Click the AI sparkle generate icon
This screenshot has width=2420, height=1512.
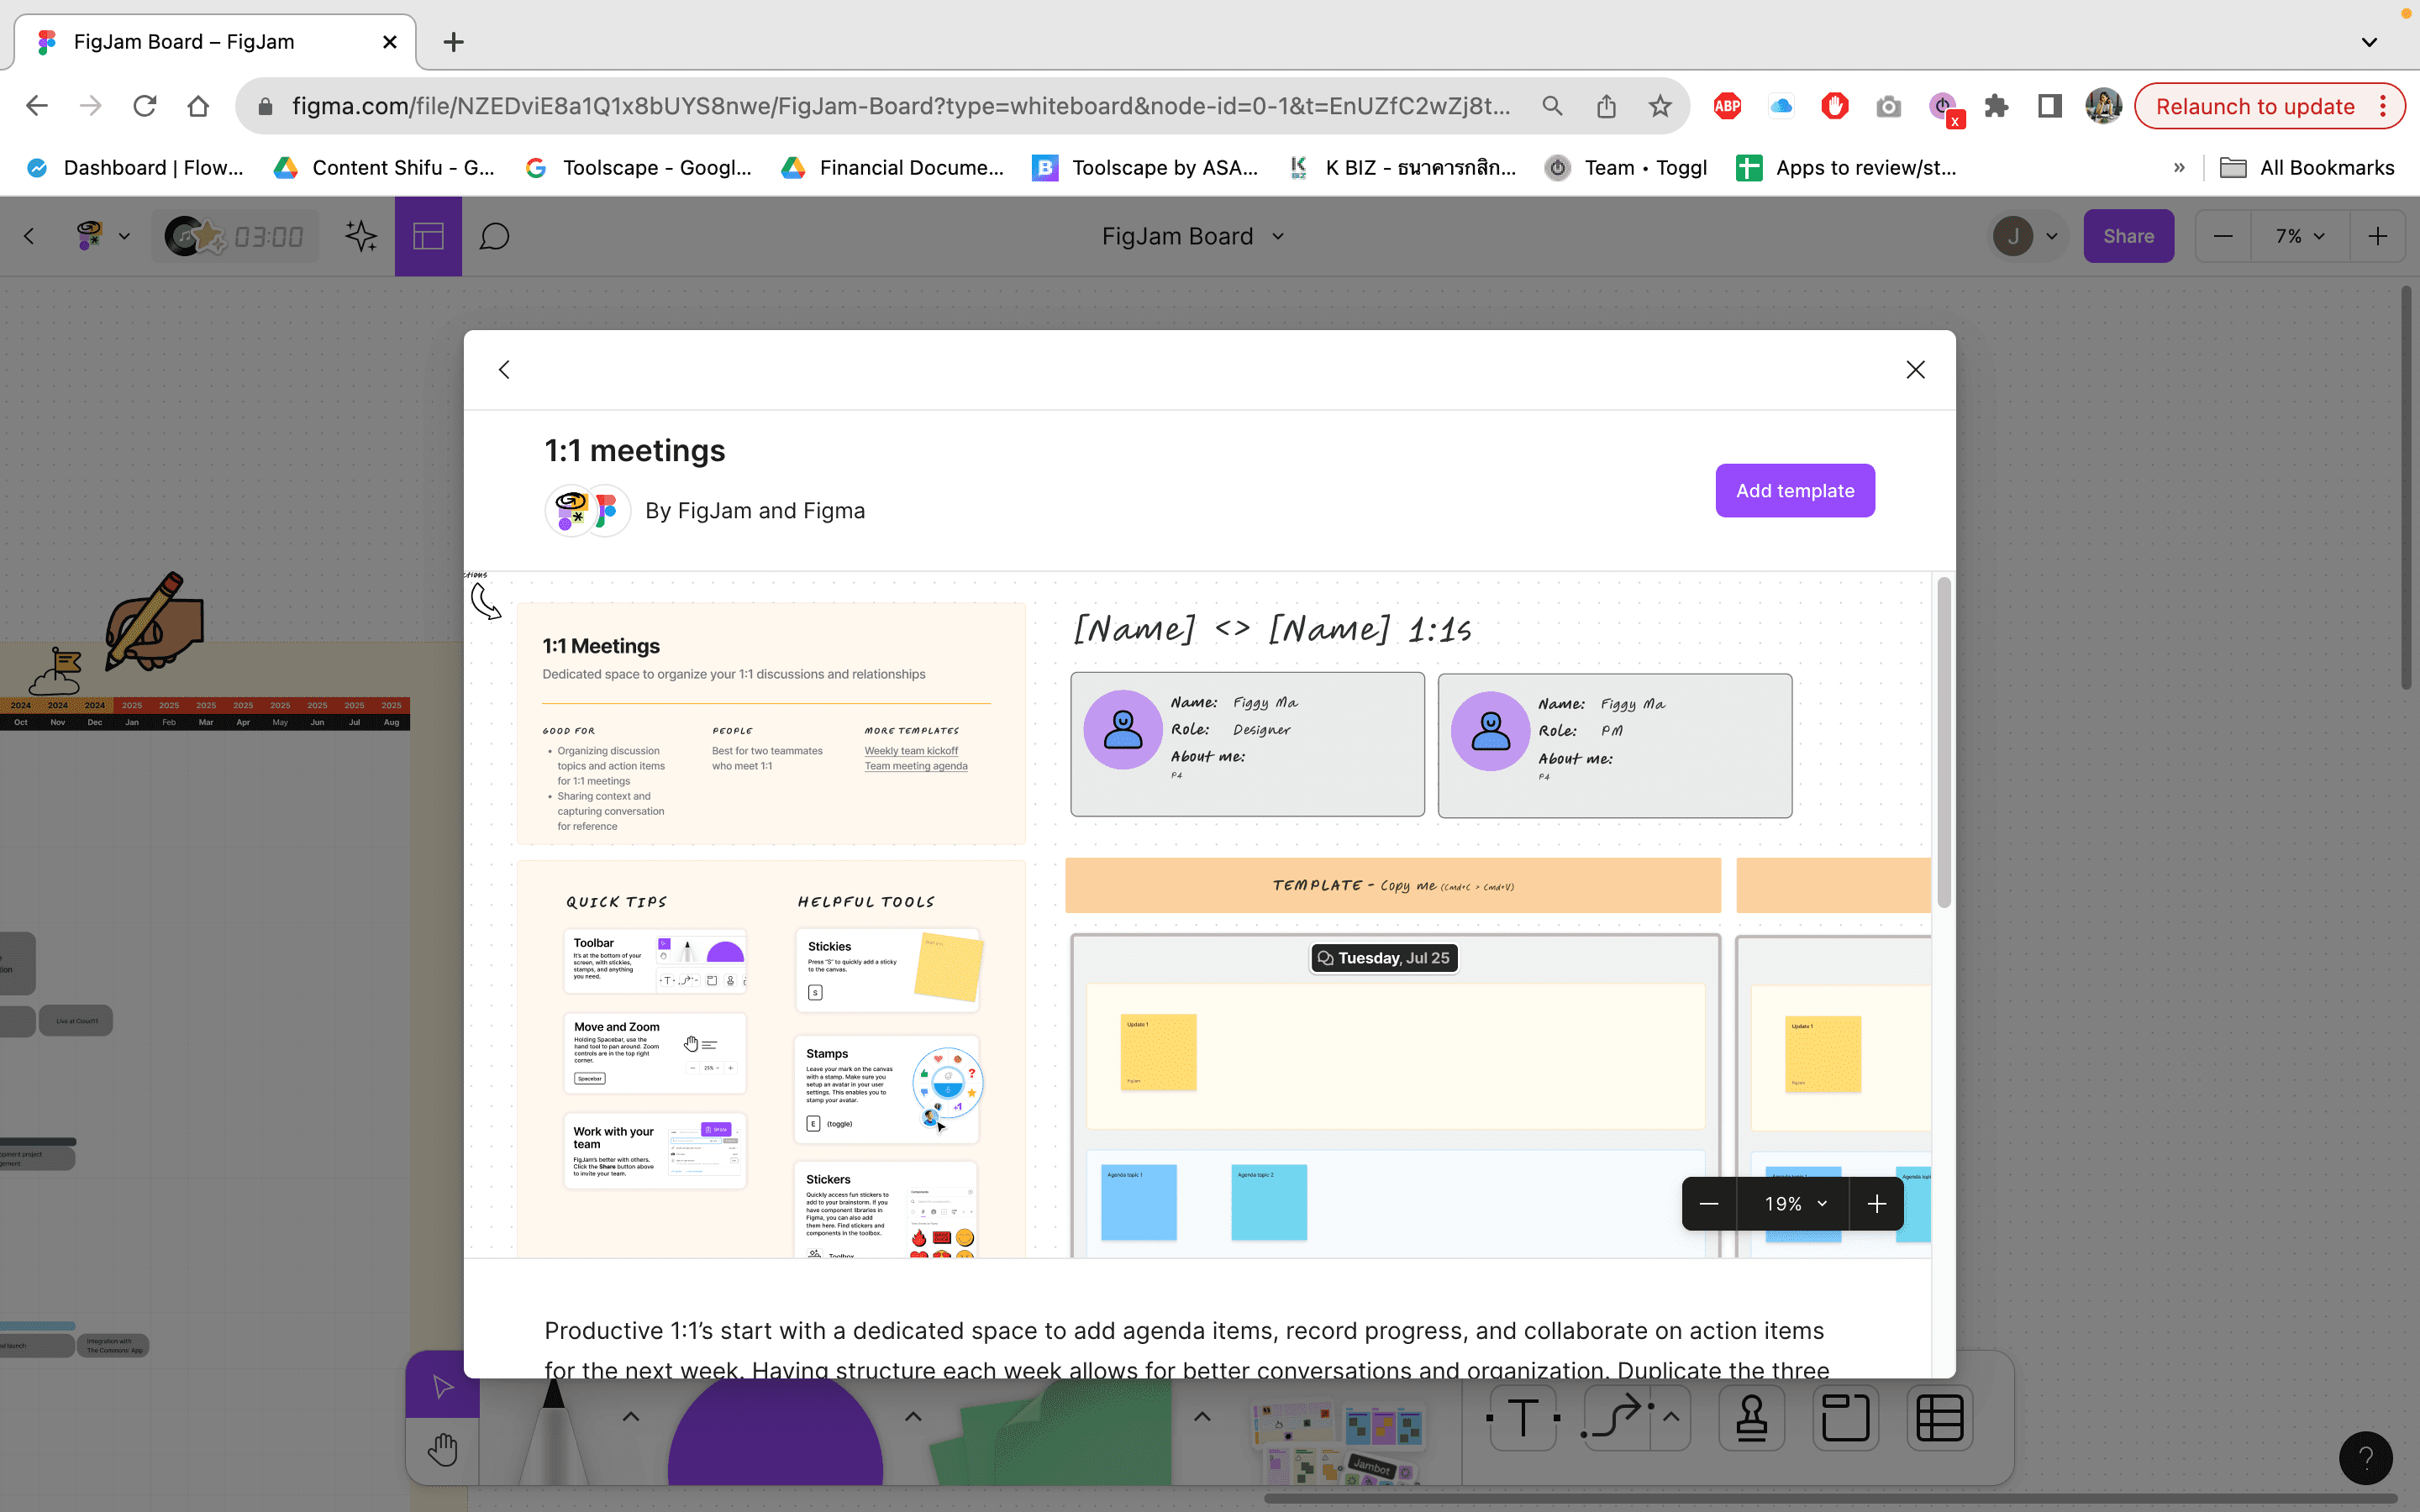pos(360,236)
